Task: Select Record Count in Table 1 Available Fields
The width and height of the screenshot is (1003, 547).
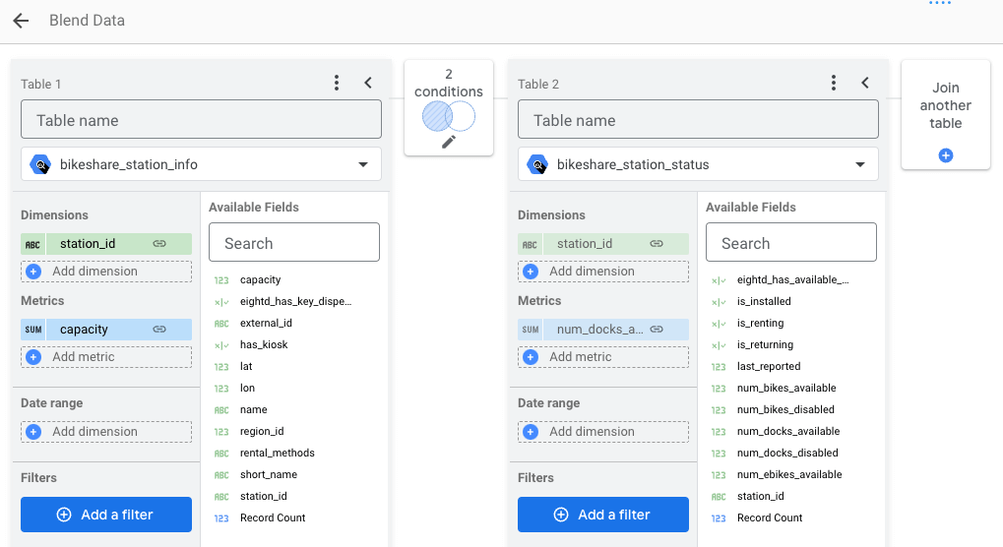Action: [x=273, y=518]
